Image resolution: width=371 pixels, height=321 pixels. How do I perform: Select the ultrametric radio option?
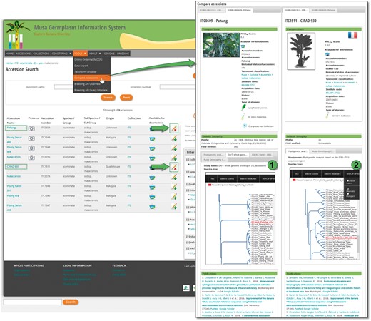point(347,189)
